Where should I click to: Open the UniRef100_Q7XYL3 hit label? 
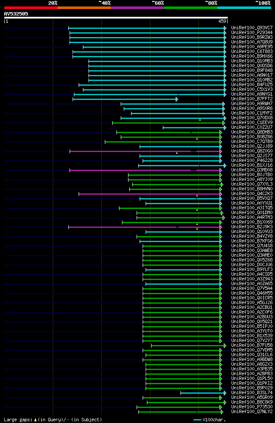[252, 184]
